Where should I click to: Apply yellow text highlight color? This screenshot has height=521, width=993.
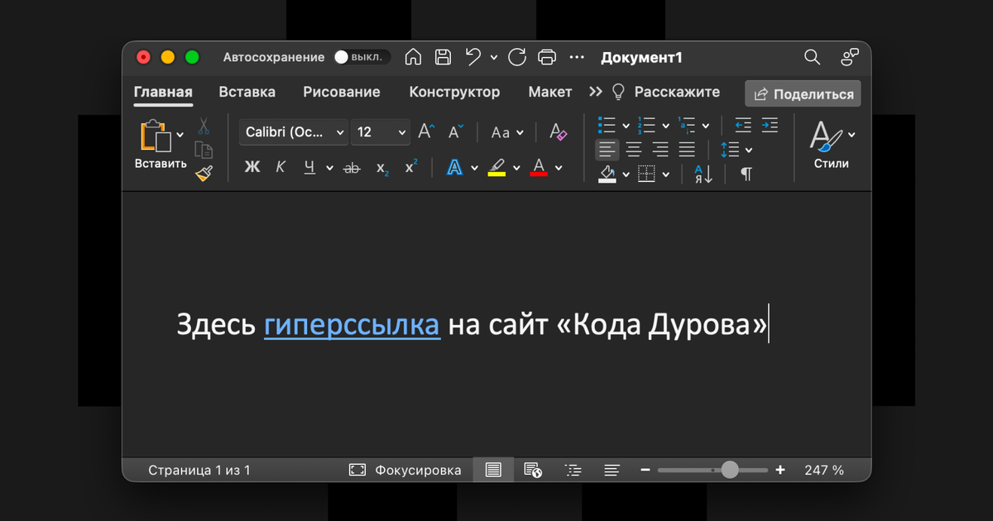point(496,168)
